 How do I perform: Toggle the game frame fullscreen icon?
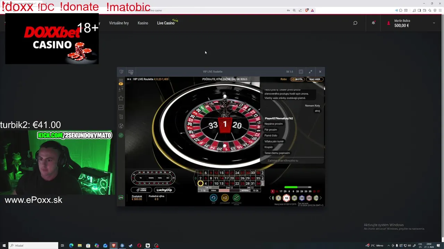(301, 72)
